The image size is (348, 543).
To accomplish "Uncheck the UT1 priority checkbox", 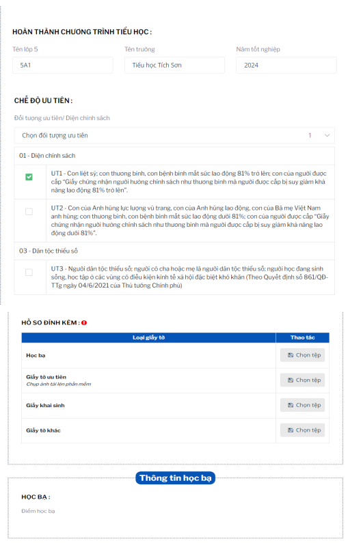I will point(29,177).
